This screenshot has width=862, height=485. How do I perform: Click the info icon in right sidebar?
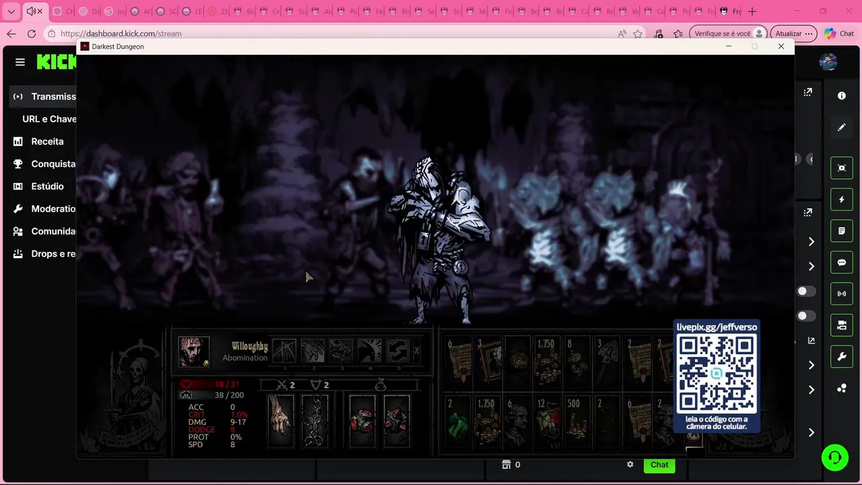click(841, 96)
